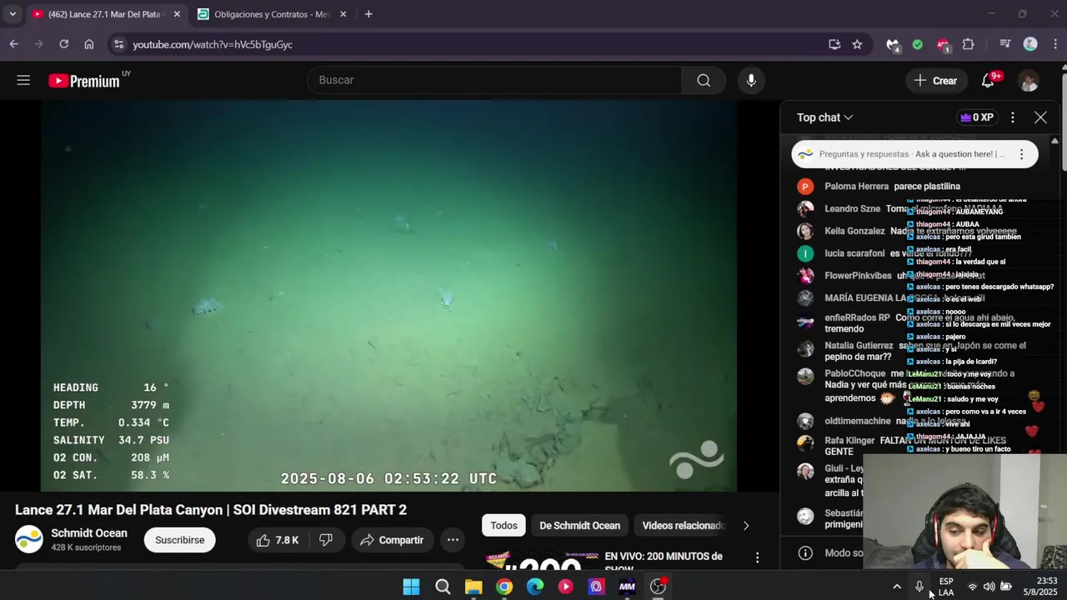This screenshot has height=600, width=1067.
Task: Click the address bar URL
Action: point(213,44)
